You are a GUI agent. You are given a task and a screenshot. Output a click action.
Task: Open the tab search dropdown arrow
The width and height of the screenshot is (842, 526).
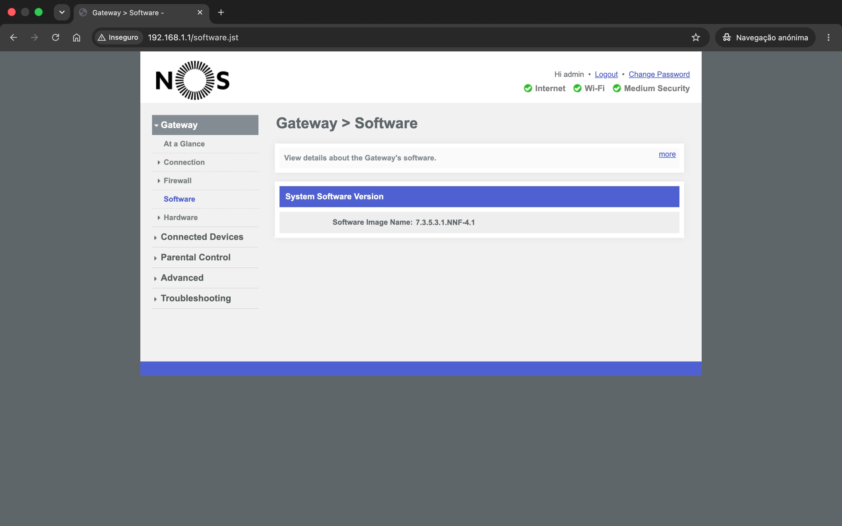tap(62, 13)
